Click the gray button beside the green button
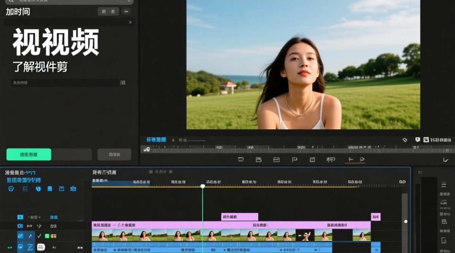 (72, 154)
